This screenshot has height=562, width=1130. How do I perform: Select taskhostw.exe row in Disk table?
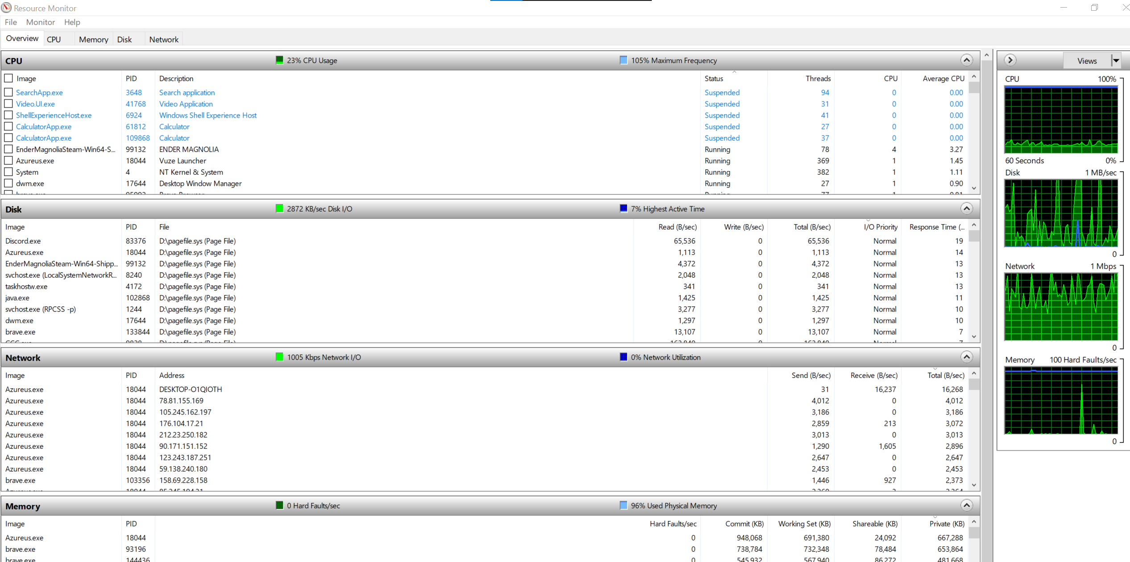coord(485,286)
